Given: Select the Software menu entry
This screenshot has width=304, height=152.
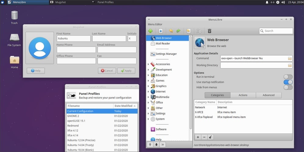Looking at the screenshot, I should (167, 130).
